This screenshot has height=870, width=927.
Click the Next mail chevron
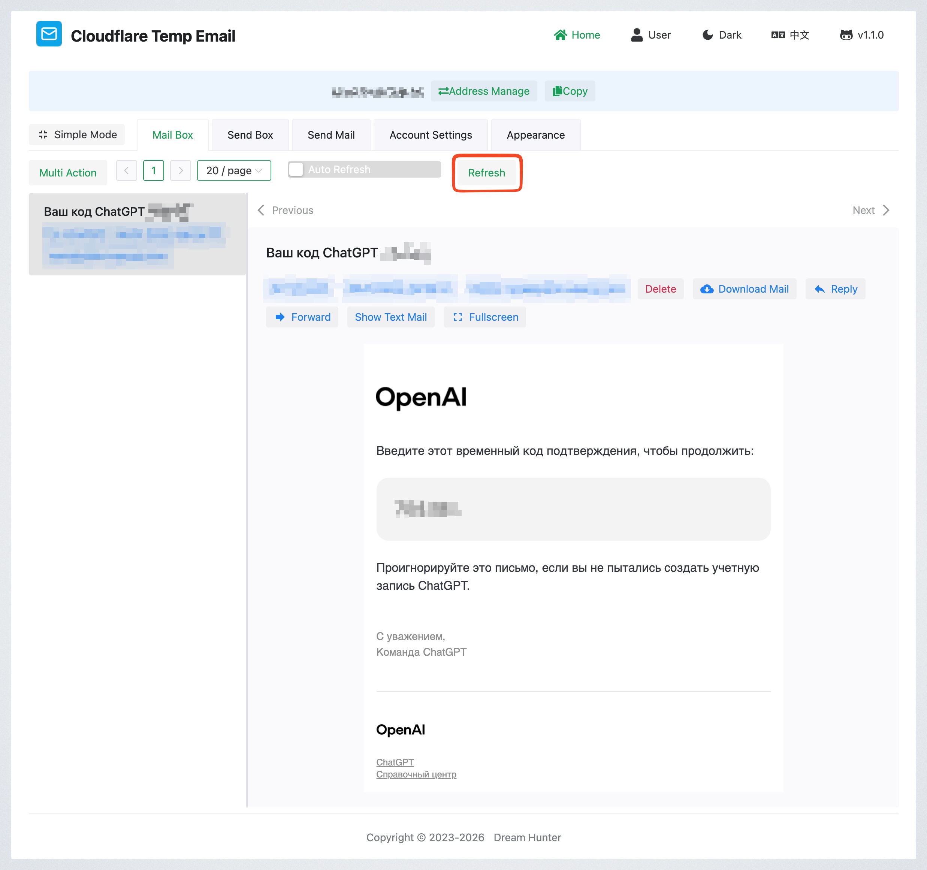(x=885, y=210)
